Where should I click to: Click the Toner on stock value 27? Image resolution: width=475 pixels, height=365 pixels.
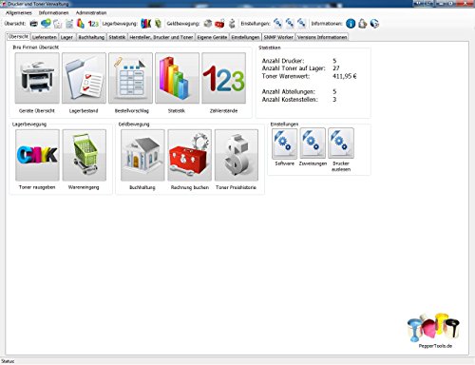tap(336, 68)
